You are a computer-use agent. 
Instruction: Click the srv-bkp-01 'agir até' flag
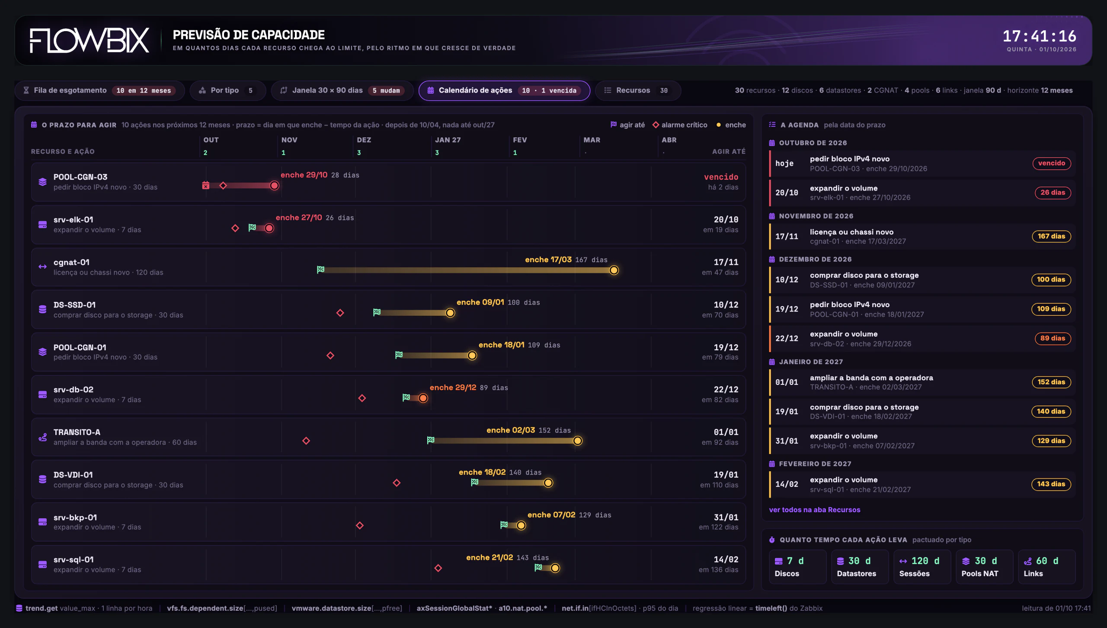click(504, 525)
